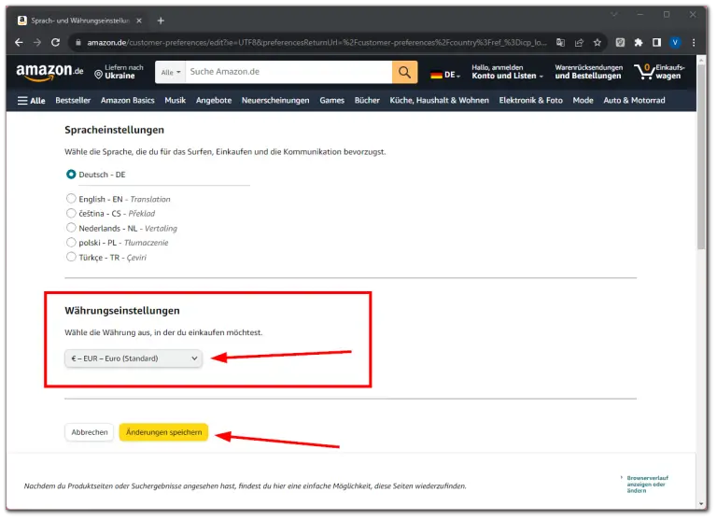The image size is (717, 520).
Task: Open the Chrome three-dot menu
Action: tap(694, 43)
